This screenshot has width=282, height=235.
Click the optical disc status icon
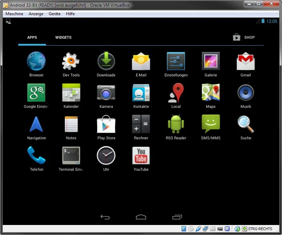191,229
